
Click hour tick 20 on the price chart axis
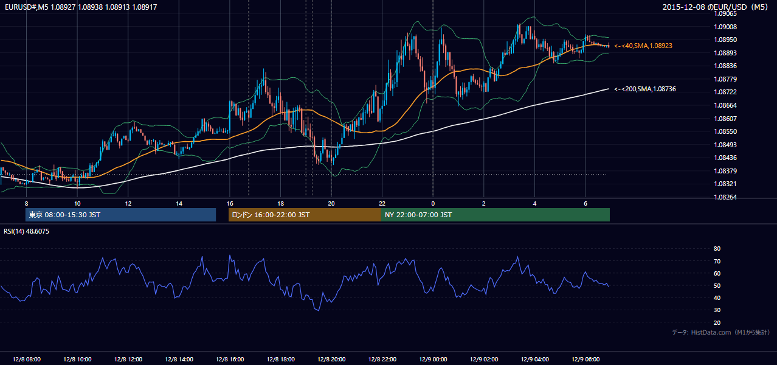pos(331,203)
